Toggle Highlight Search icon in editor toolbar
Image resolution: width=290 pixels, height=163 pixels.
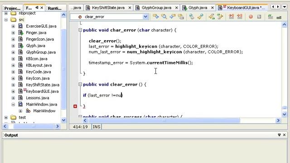click(x=181, y=17)
